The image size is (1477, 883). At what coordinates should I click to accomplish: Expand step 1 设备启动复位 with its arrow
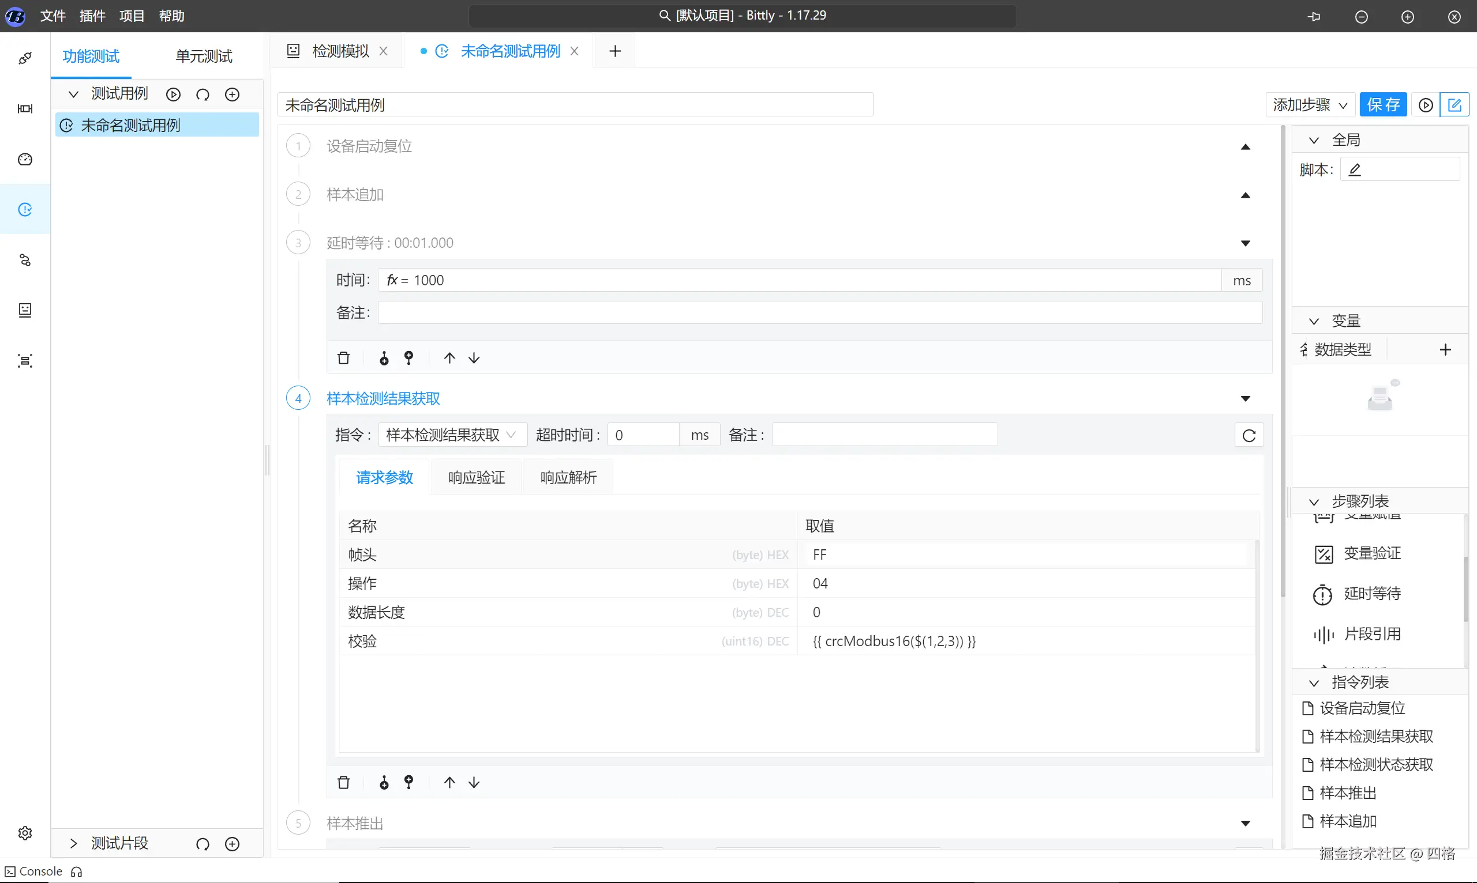tap(1245, 147)
